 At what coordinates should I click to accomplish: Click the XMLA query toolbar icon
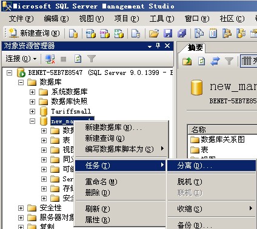(x=119, y=33)
